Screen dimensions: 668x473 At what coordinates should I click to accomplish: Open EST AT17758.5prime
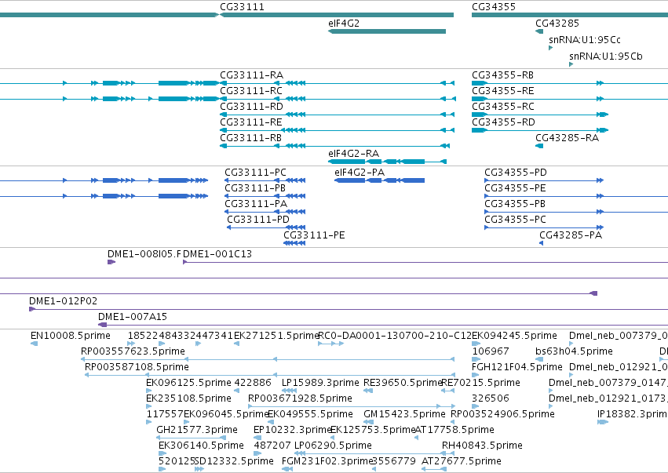[454, 430]
